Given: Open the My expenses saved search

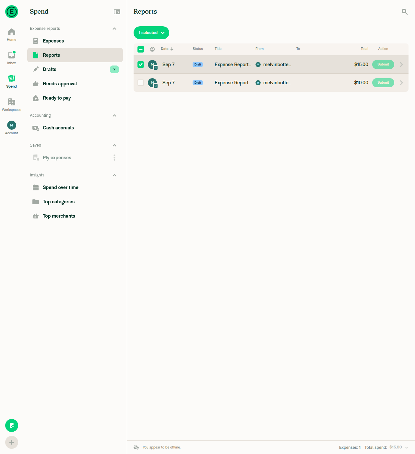Looking at the screenshot, I should [x=75, y=158].
